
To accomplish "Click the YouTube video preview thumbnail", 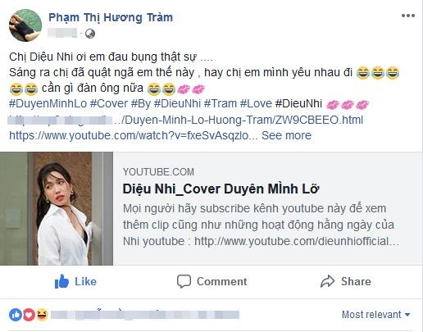I will 57,208.
